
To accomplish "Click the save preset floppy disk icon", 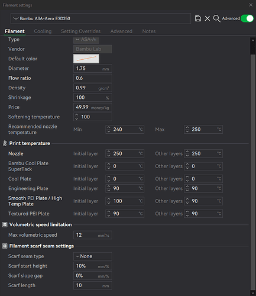I will click(198, 18).
